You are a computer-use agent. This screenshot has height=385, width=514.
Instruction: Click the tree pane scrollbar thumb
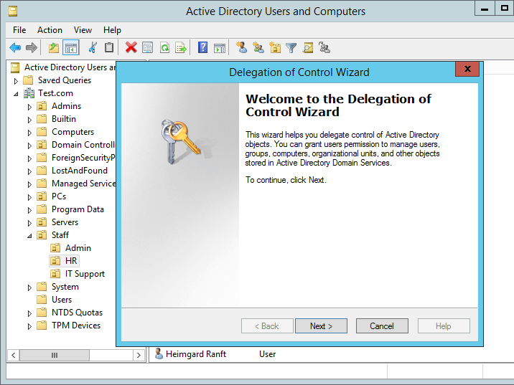pyautogui.click(x=55, y=355)
